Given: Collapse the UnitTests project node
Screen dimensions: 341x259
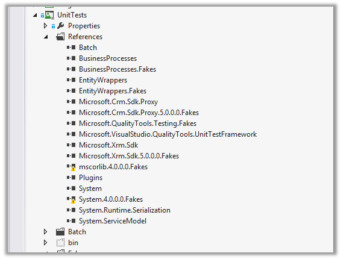Looking at the screenshot, I should click(35, 15).
